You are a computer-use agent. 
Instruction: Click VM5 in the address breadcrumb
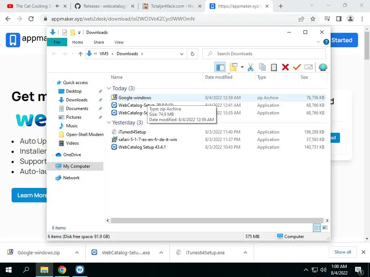104,54
